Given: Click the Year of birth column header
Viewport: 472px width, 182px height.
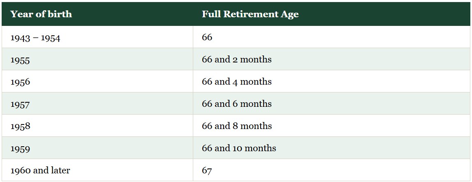Looking at the screenshot, I should pos(97,14).
